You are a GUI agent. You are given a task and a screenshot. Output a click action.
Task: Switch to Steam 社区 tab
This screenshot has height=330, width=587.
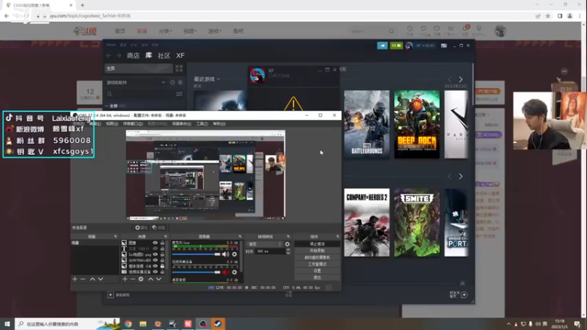[164, 56]
